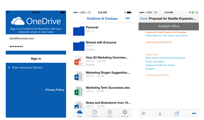Tap the Available offline banner
The height and width of the screenshot is (120, 204).
[x=169, y=26]
